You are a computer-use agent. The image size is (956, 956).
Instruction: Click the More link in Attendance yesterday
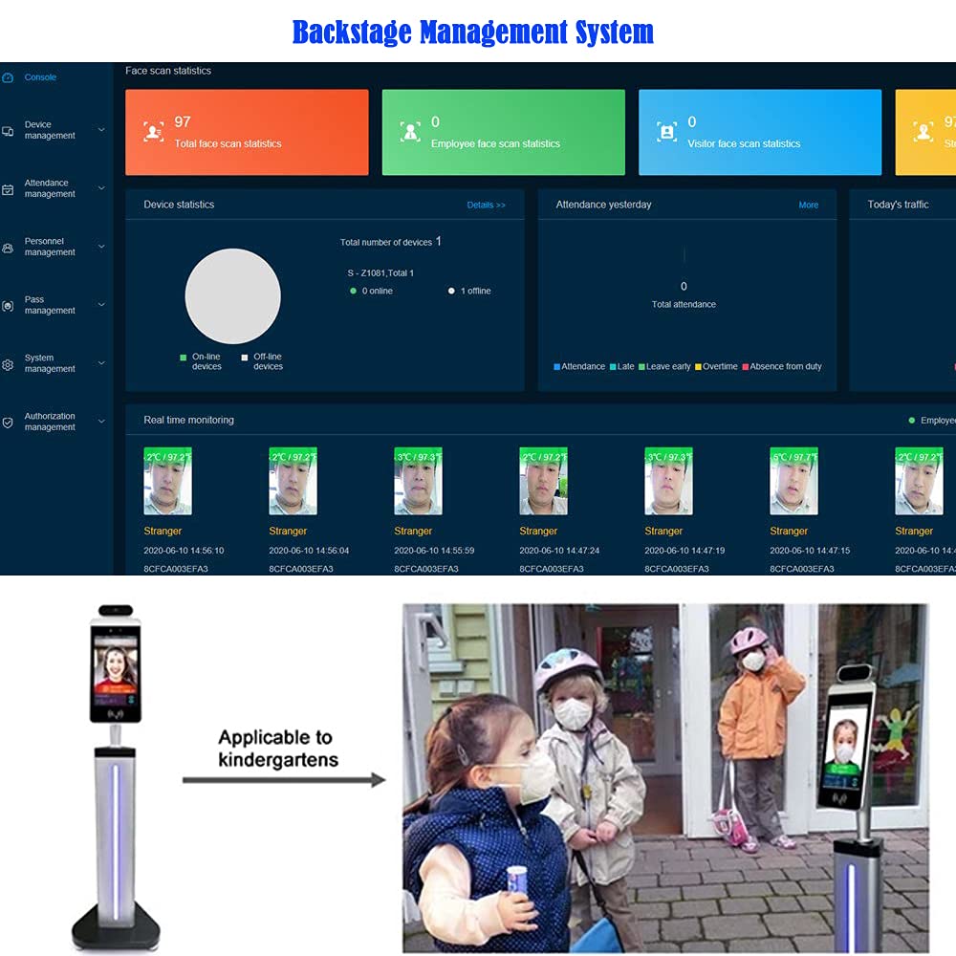(809, 205)
